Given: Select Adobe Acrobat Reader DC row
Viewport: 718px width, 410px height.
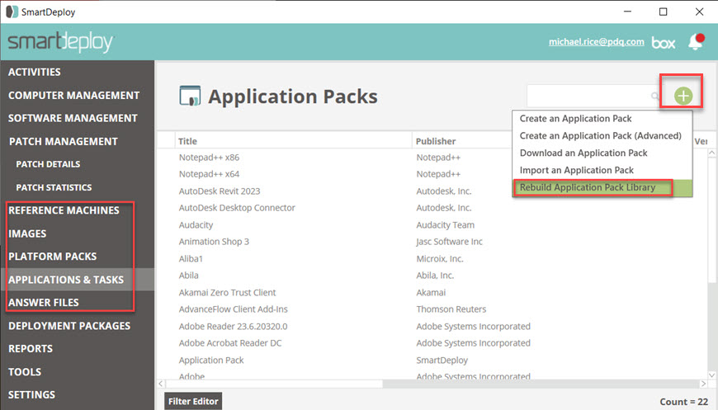Looking at the screenshot, I should [230, 343].
